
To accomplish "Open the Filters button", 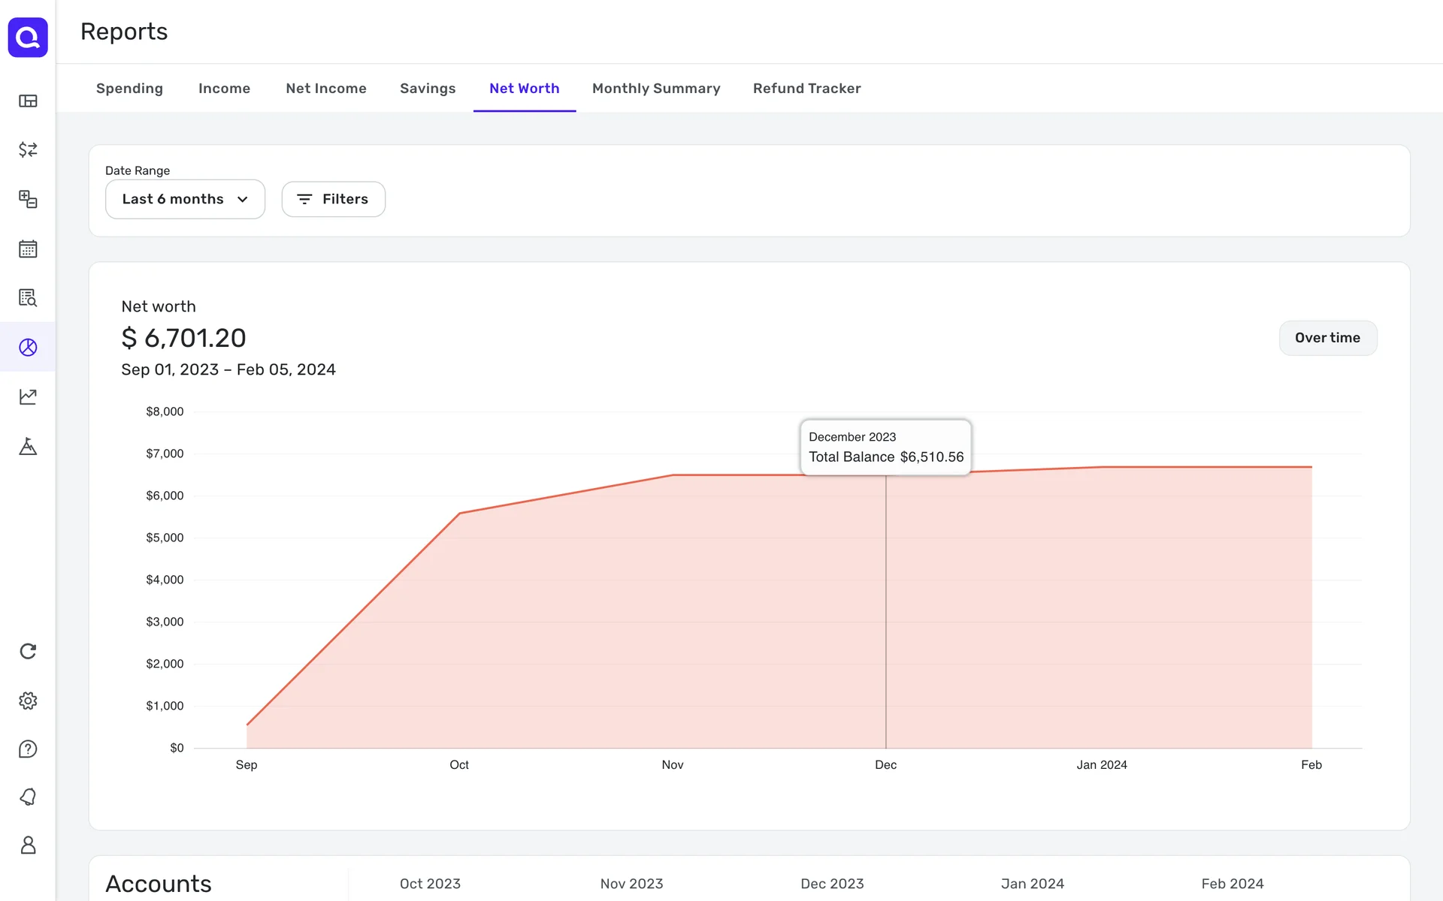I will 333,199.
